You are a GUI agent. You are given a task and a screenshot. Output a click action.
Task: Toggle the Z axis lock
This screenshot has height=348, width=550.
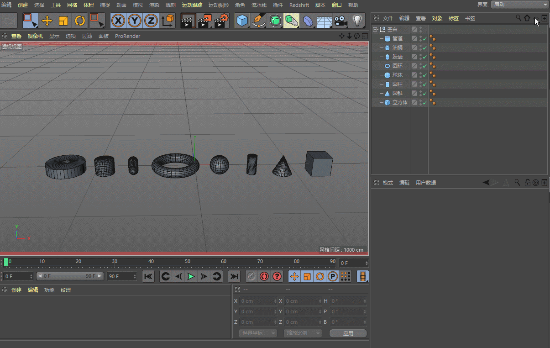coord(151,21)
